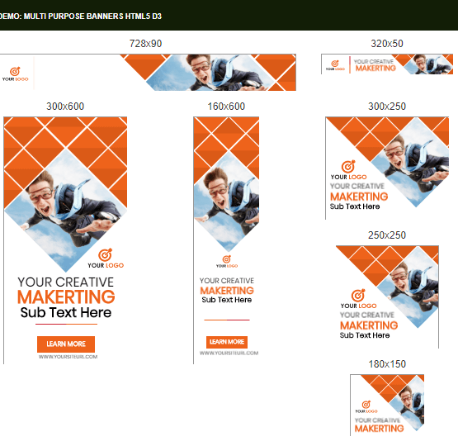Click LEARN MORE button in 300x600 banner
The width and height of the screenshot is (458, 446).
coord(66,344)
